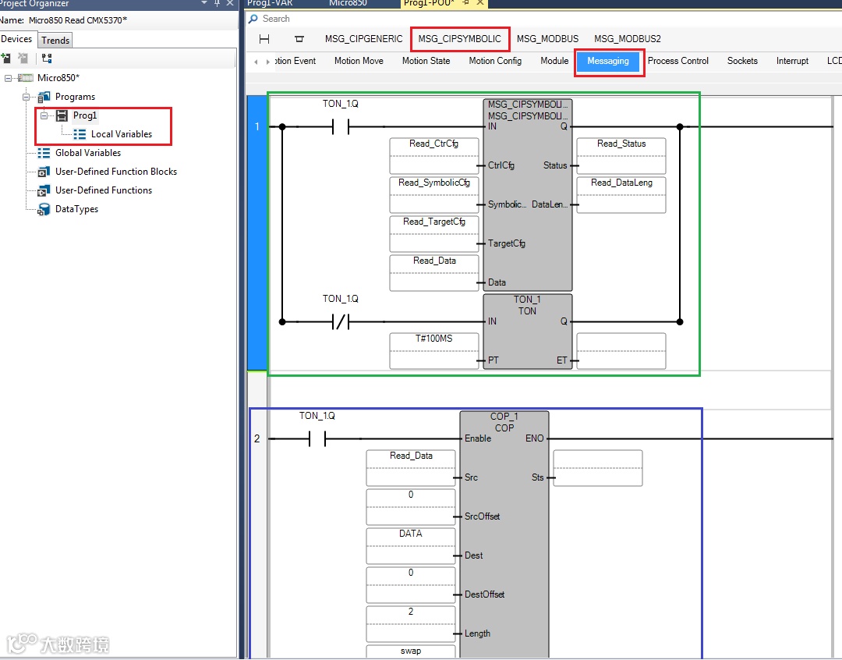Insert a rung from the instruction toolbar
Viewport: 842px width, 660px height.
(264, 39)
